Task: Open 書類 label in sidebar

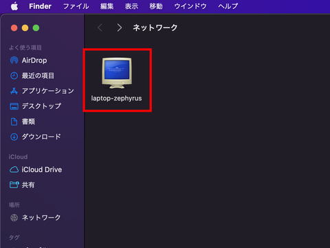Action: (28, 121)
